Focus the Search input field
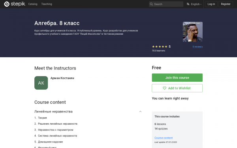The width and height of the screenshot is (237, 148). [166, 4]
